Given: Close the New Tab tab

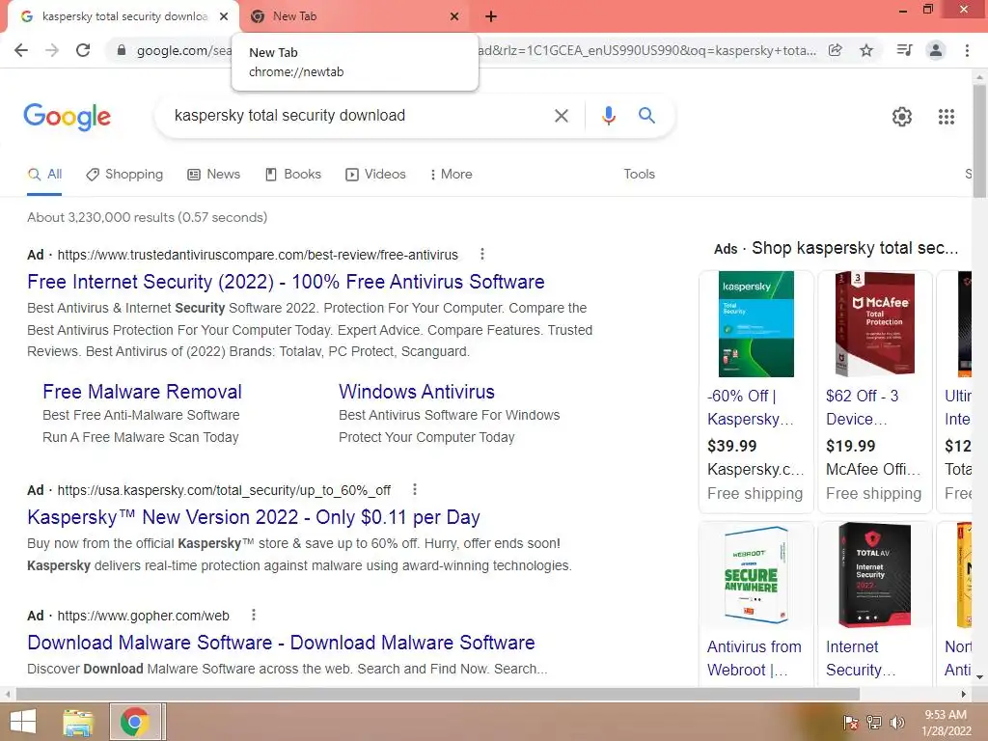Looking at the screenshot, I should point(454,17).
